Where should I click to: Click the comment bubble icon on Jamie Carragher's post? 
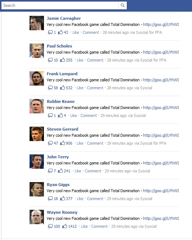(50, 32)
